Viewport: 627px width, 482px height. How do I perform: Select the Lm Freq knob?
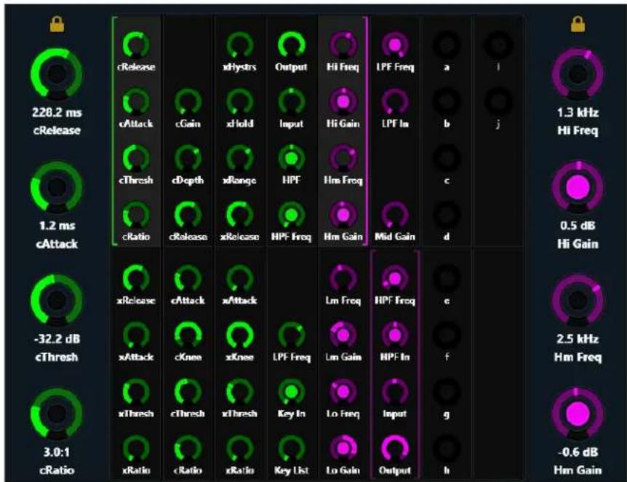click(343, 279)
